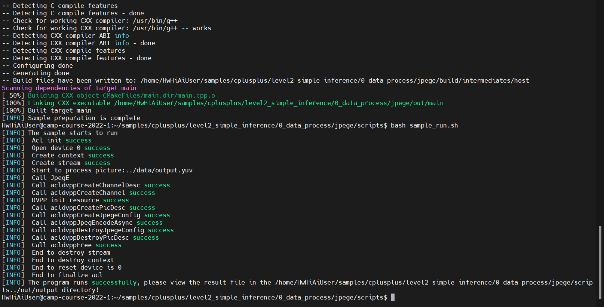Click the "Call JpegE" log entry
604x307 pixels.
pyautogui.click(x=50, y=178)
